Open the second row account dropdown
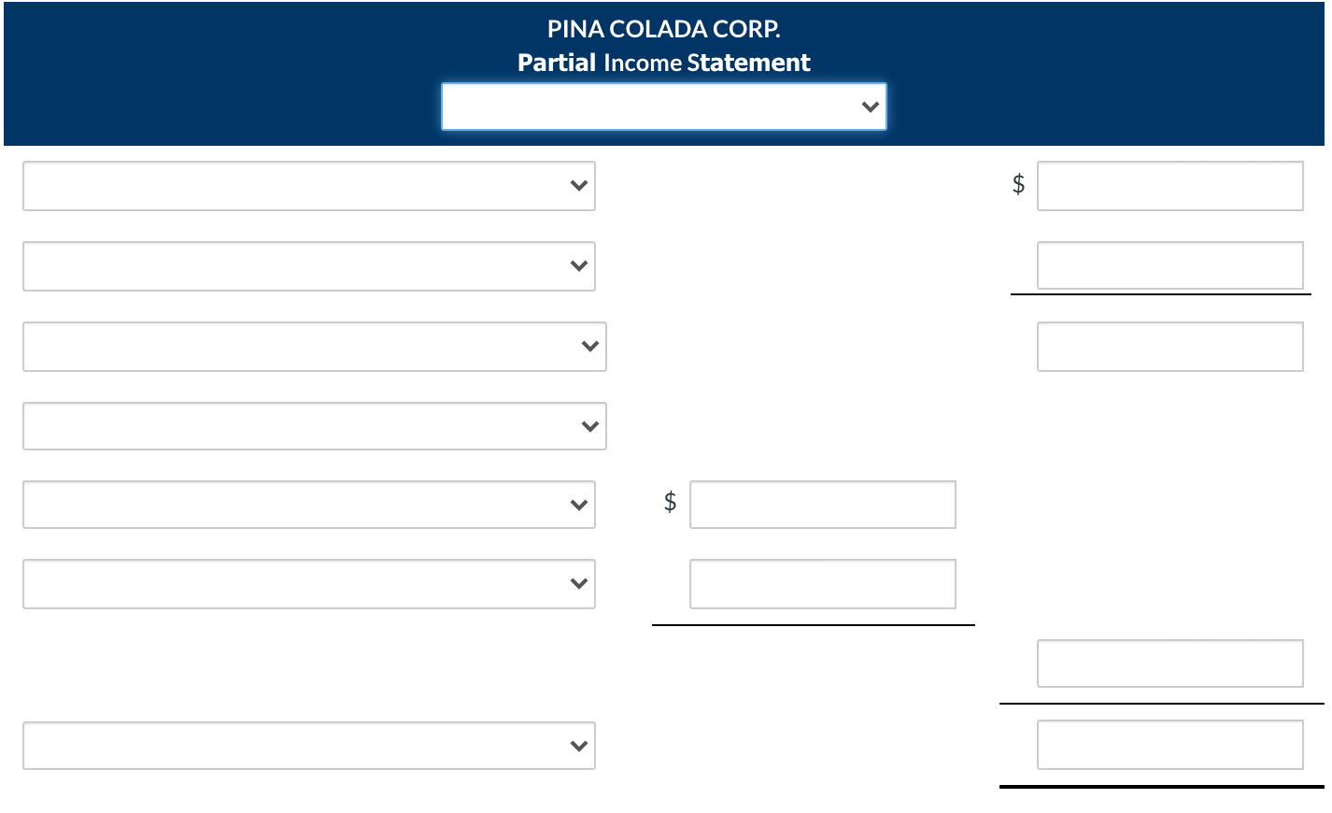Viewport: 1332px width, 813px height. tap(309, 266)
